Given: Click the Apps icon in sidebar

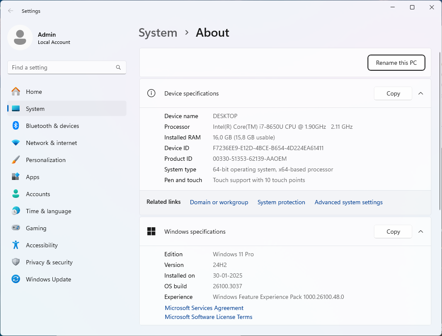Looking at the screenshot, I should 16,177.
